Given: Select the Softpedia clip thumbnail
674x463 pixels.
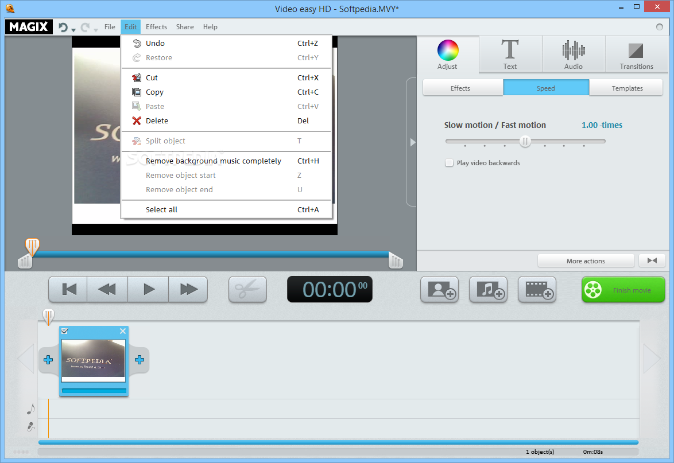Looking at the screenshot, I should point(93,360).
